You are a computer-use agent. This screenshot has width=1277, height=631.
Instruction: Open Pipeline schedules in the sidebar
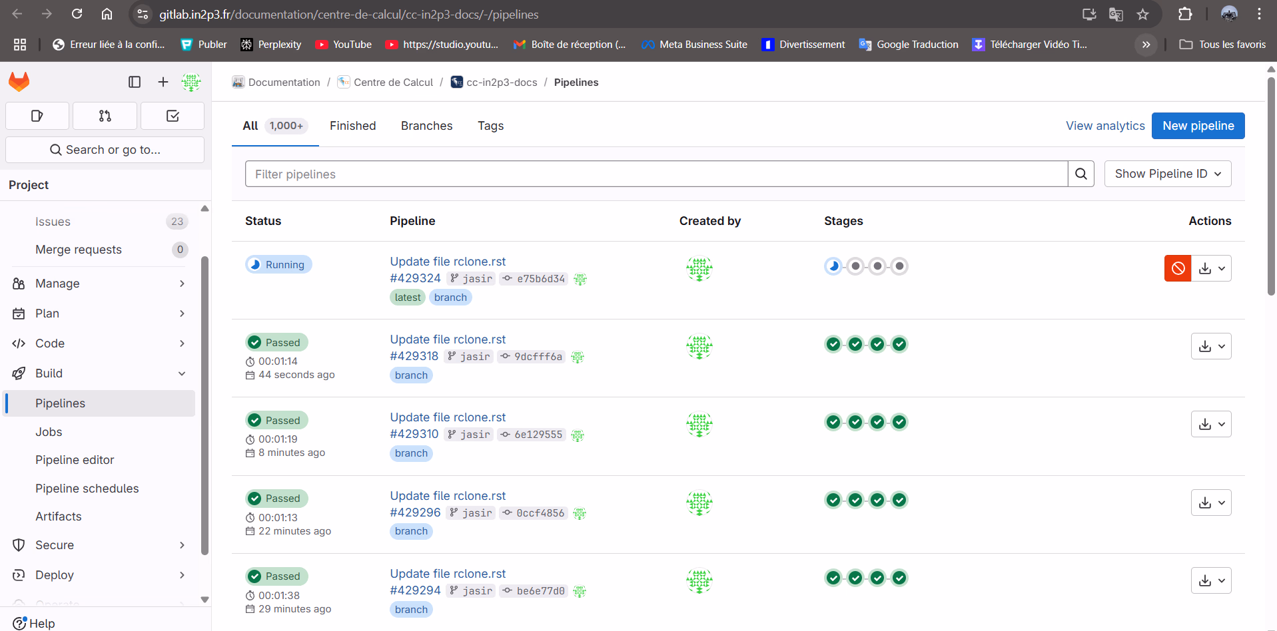pyautogui.click(x=87, y=489)
